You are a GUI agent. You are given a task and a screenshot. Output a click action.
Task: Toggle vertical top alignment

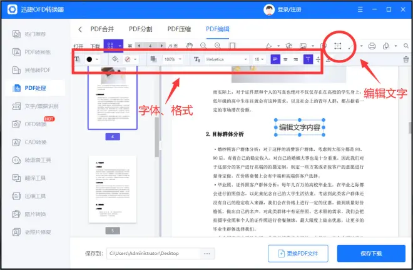click(308, 59)
